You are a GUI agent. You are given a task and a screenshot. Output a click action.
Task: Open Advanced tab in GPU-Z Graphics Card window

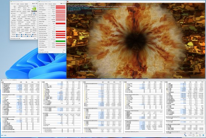pyautogui.click(x=22, y=4)
